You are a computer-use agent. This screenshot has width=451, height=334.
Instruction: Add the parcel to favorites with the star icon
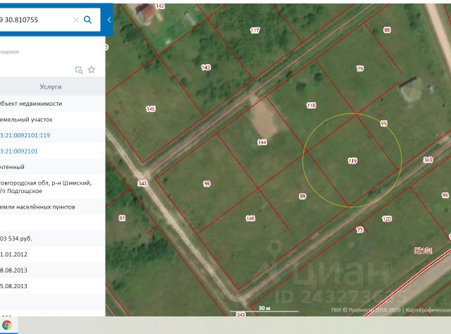point(92,70)
